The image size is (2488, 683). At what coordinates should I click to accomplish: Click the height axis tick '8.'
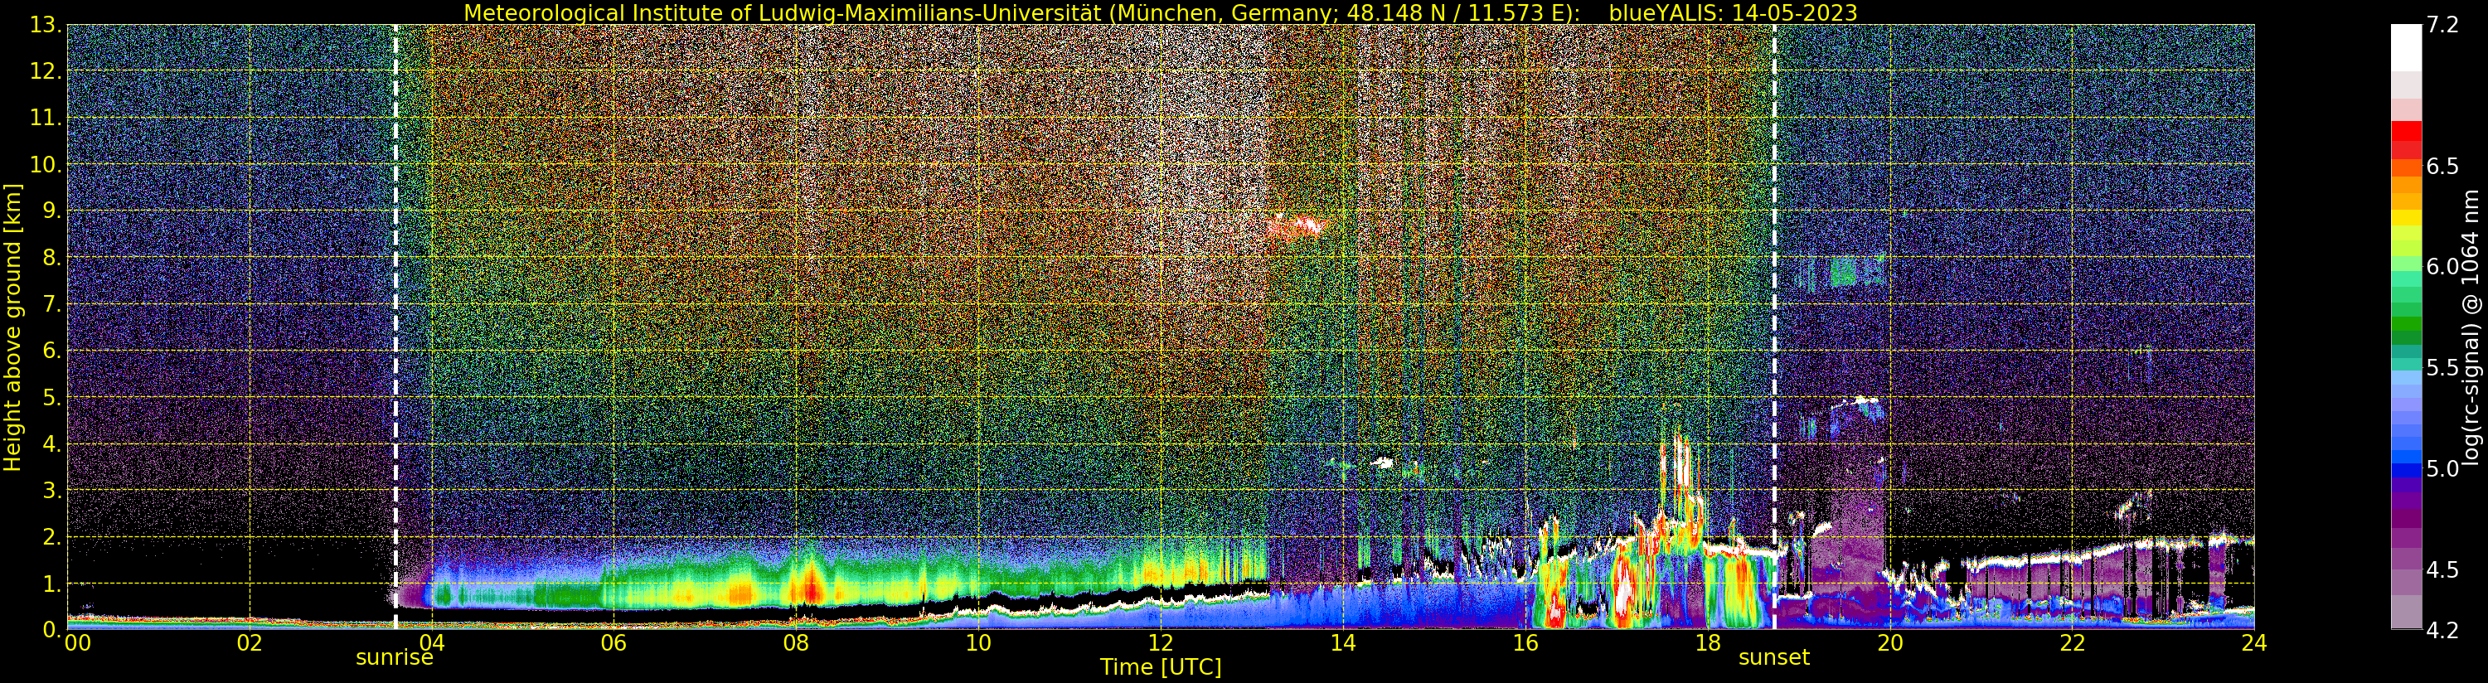coord(51,258)
